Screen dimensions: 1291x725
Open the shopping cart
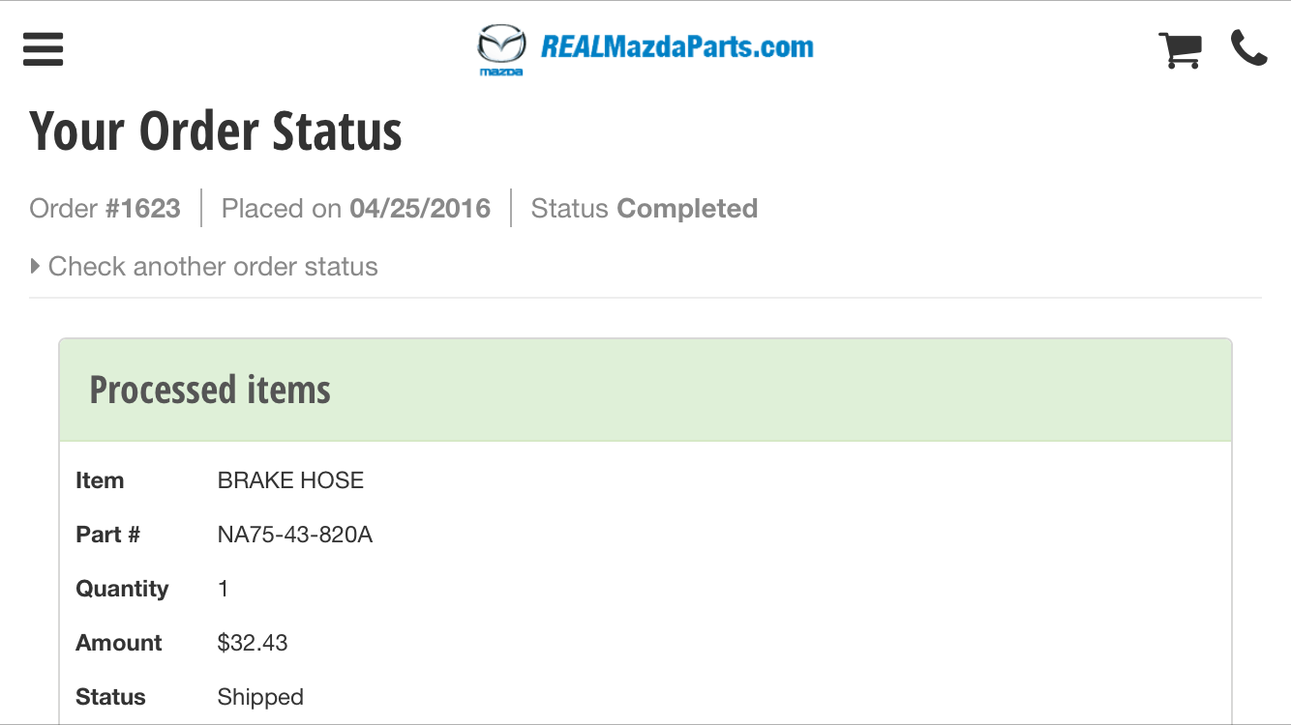(x=1180, y=49)
